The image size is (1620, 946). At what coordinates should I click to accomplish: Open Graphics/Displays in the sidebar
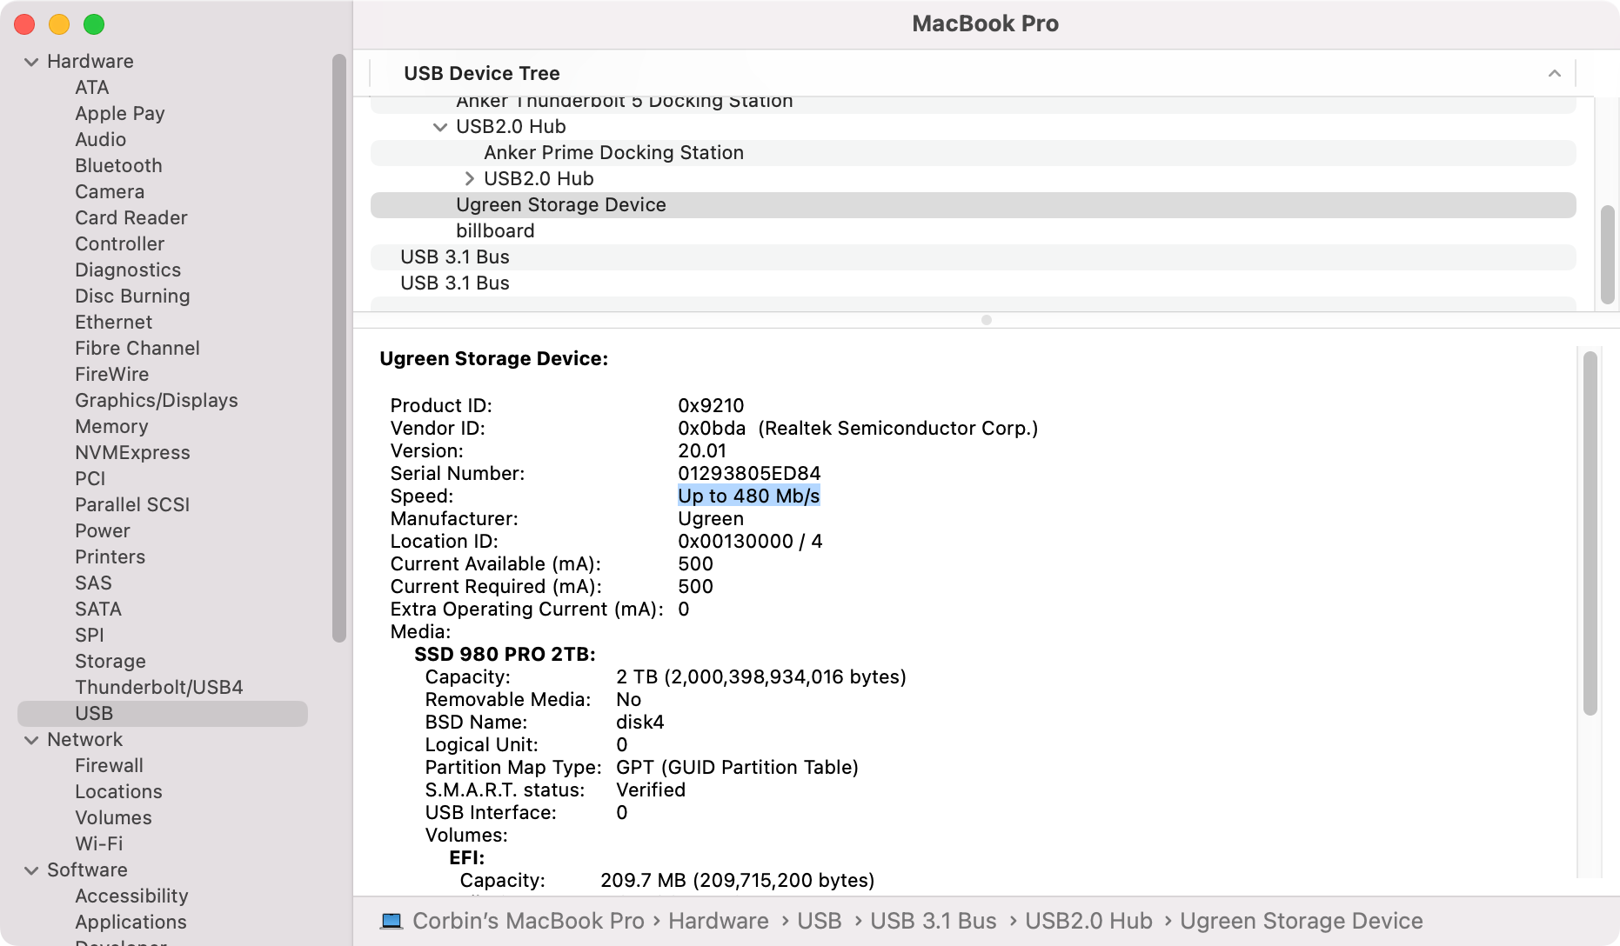157,401
